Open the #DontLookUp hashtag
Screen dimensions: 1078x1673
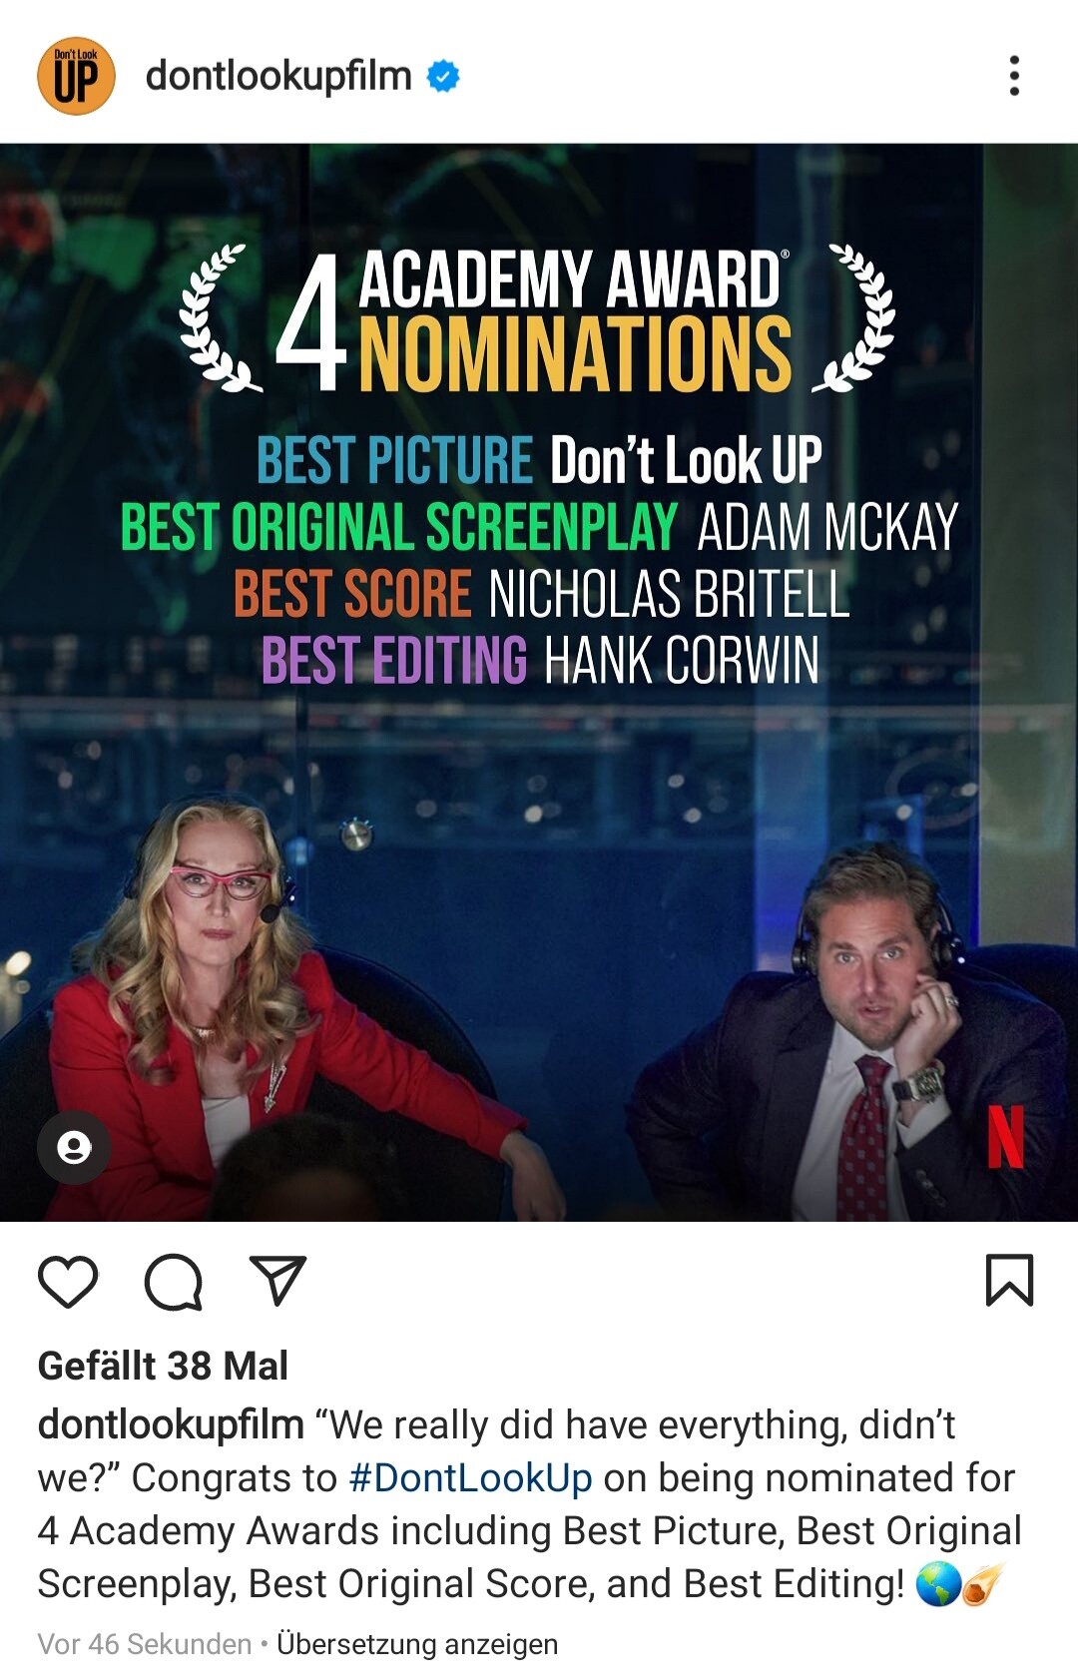point(470,1477)
